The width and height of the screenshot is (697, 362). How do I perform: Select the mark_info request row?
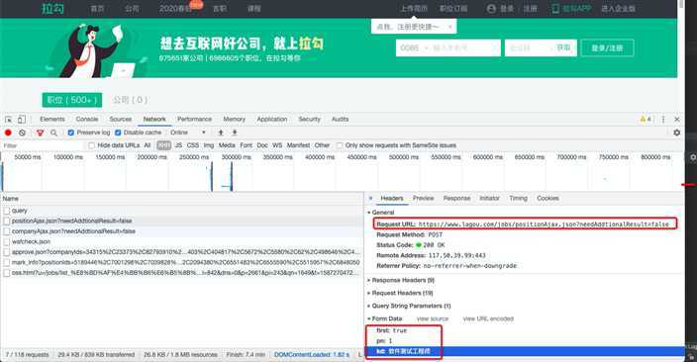point(182,262)
